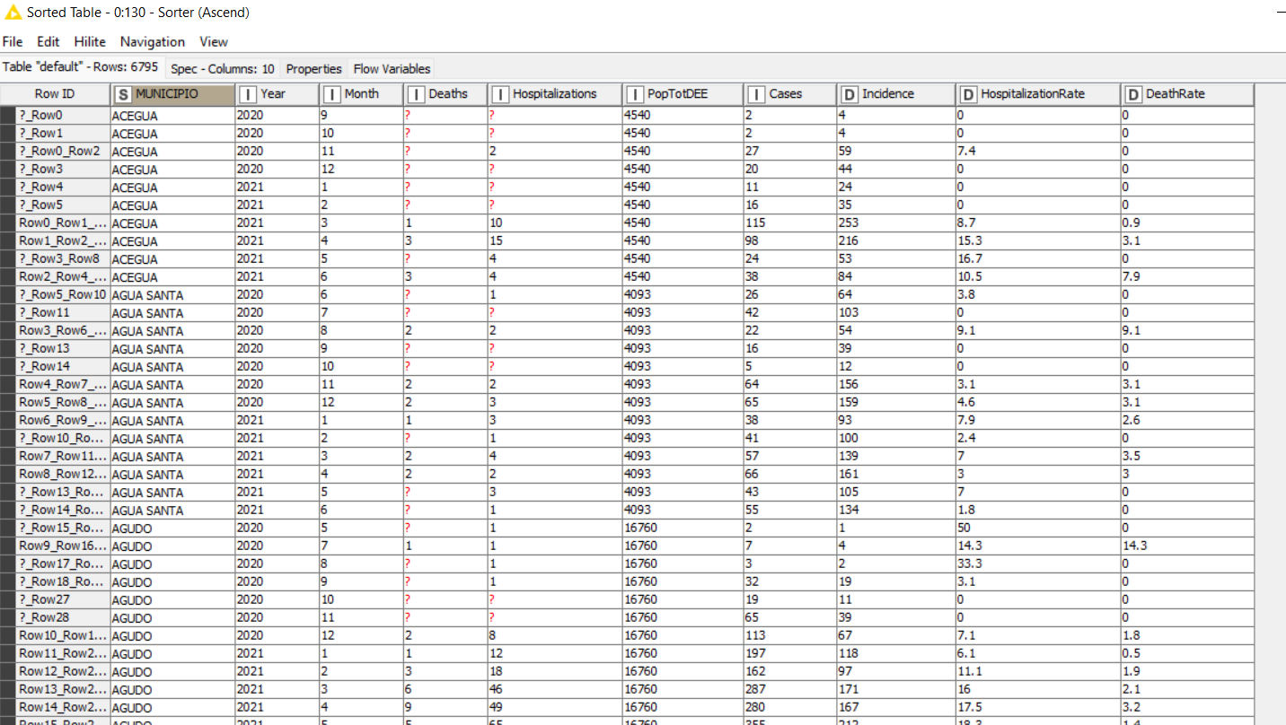Click HospitalizationRate value 15.3
This screenshot has height=725, width=1286.
1038,240
